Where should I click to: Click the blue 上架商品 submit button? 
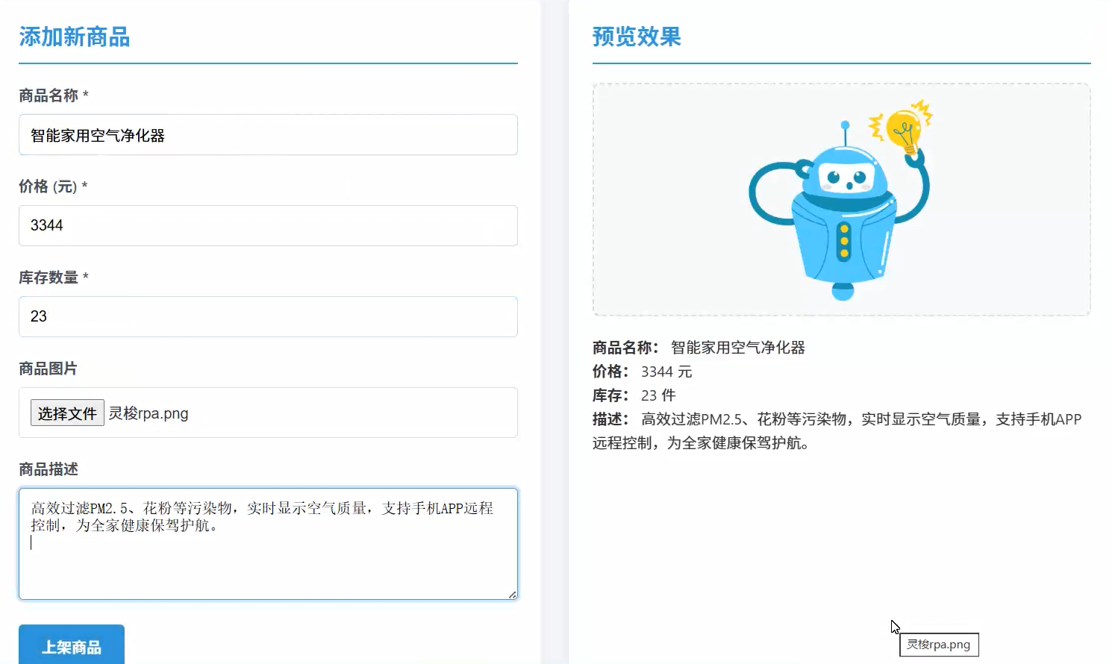pos(71,648)
